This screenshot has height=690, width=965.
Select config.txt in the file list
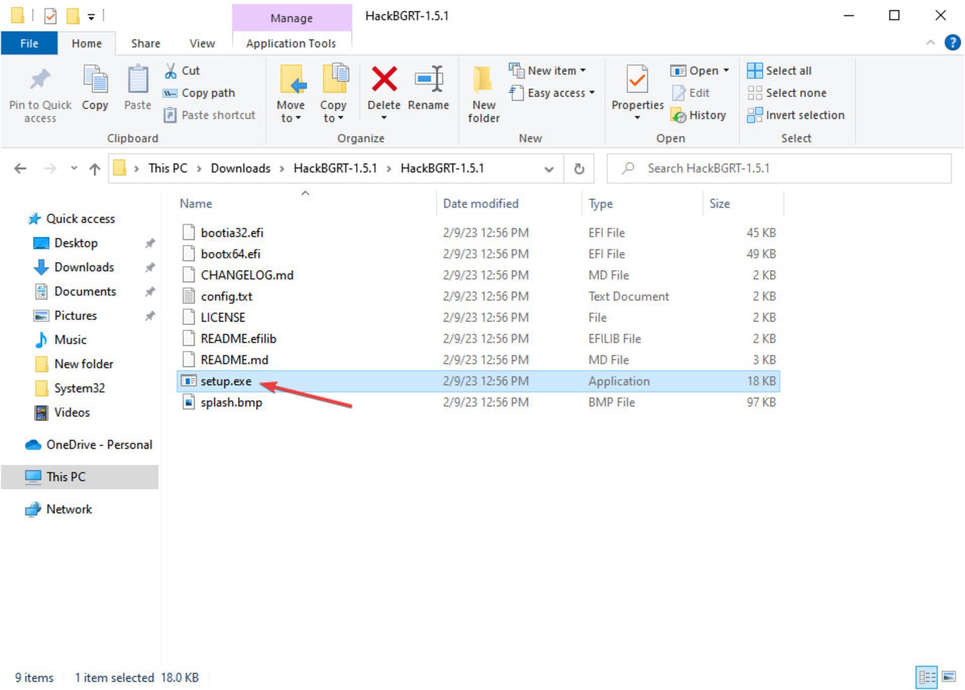pyautogui.click(x=226, y=296)
